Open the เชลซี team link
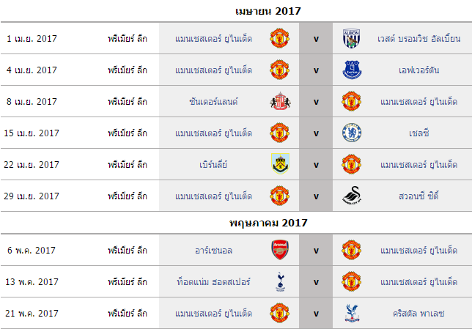This screenshot has height=329, width=472. click(x=418, y=133)
